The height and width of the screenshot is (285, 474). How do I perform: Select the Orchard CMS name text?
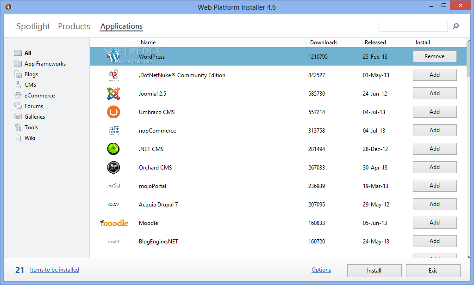click(155, 168)
